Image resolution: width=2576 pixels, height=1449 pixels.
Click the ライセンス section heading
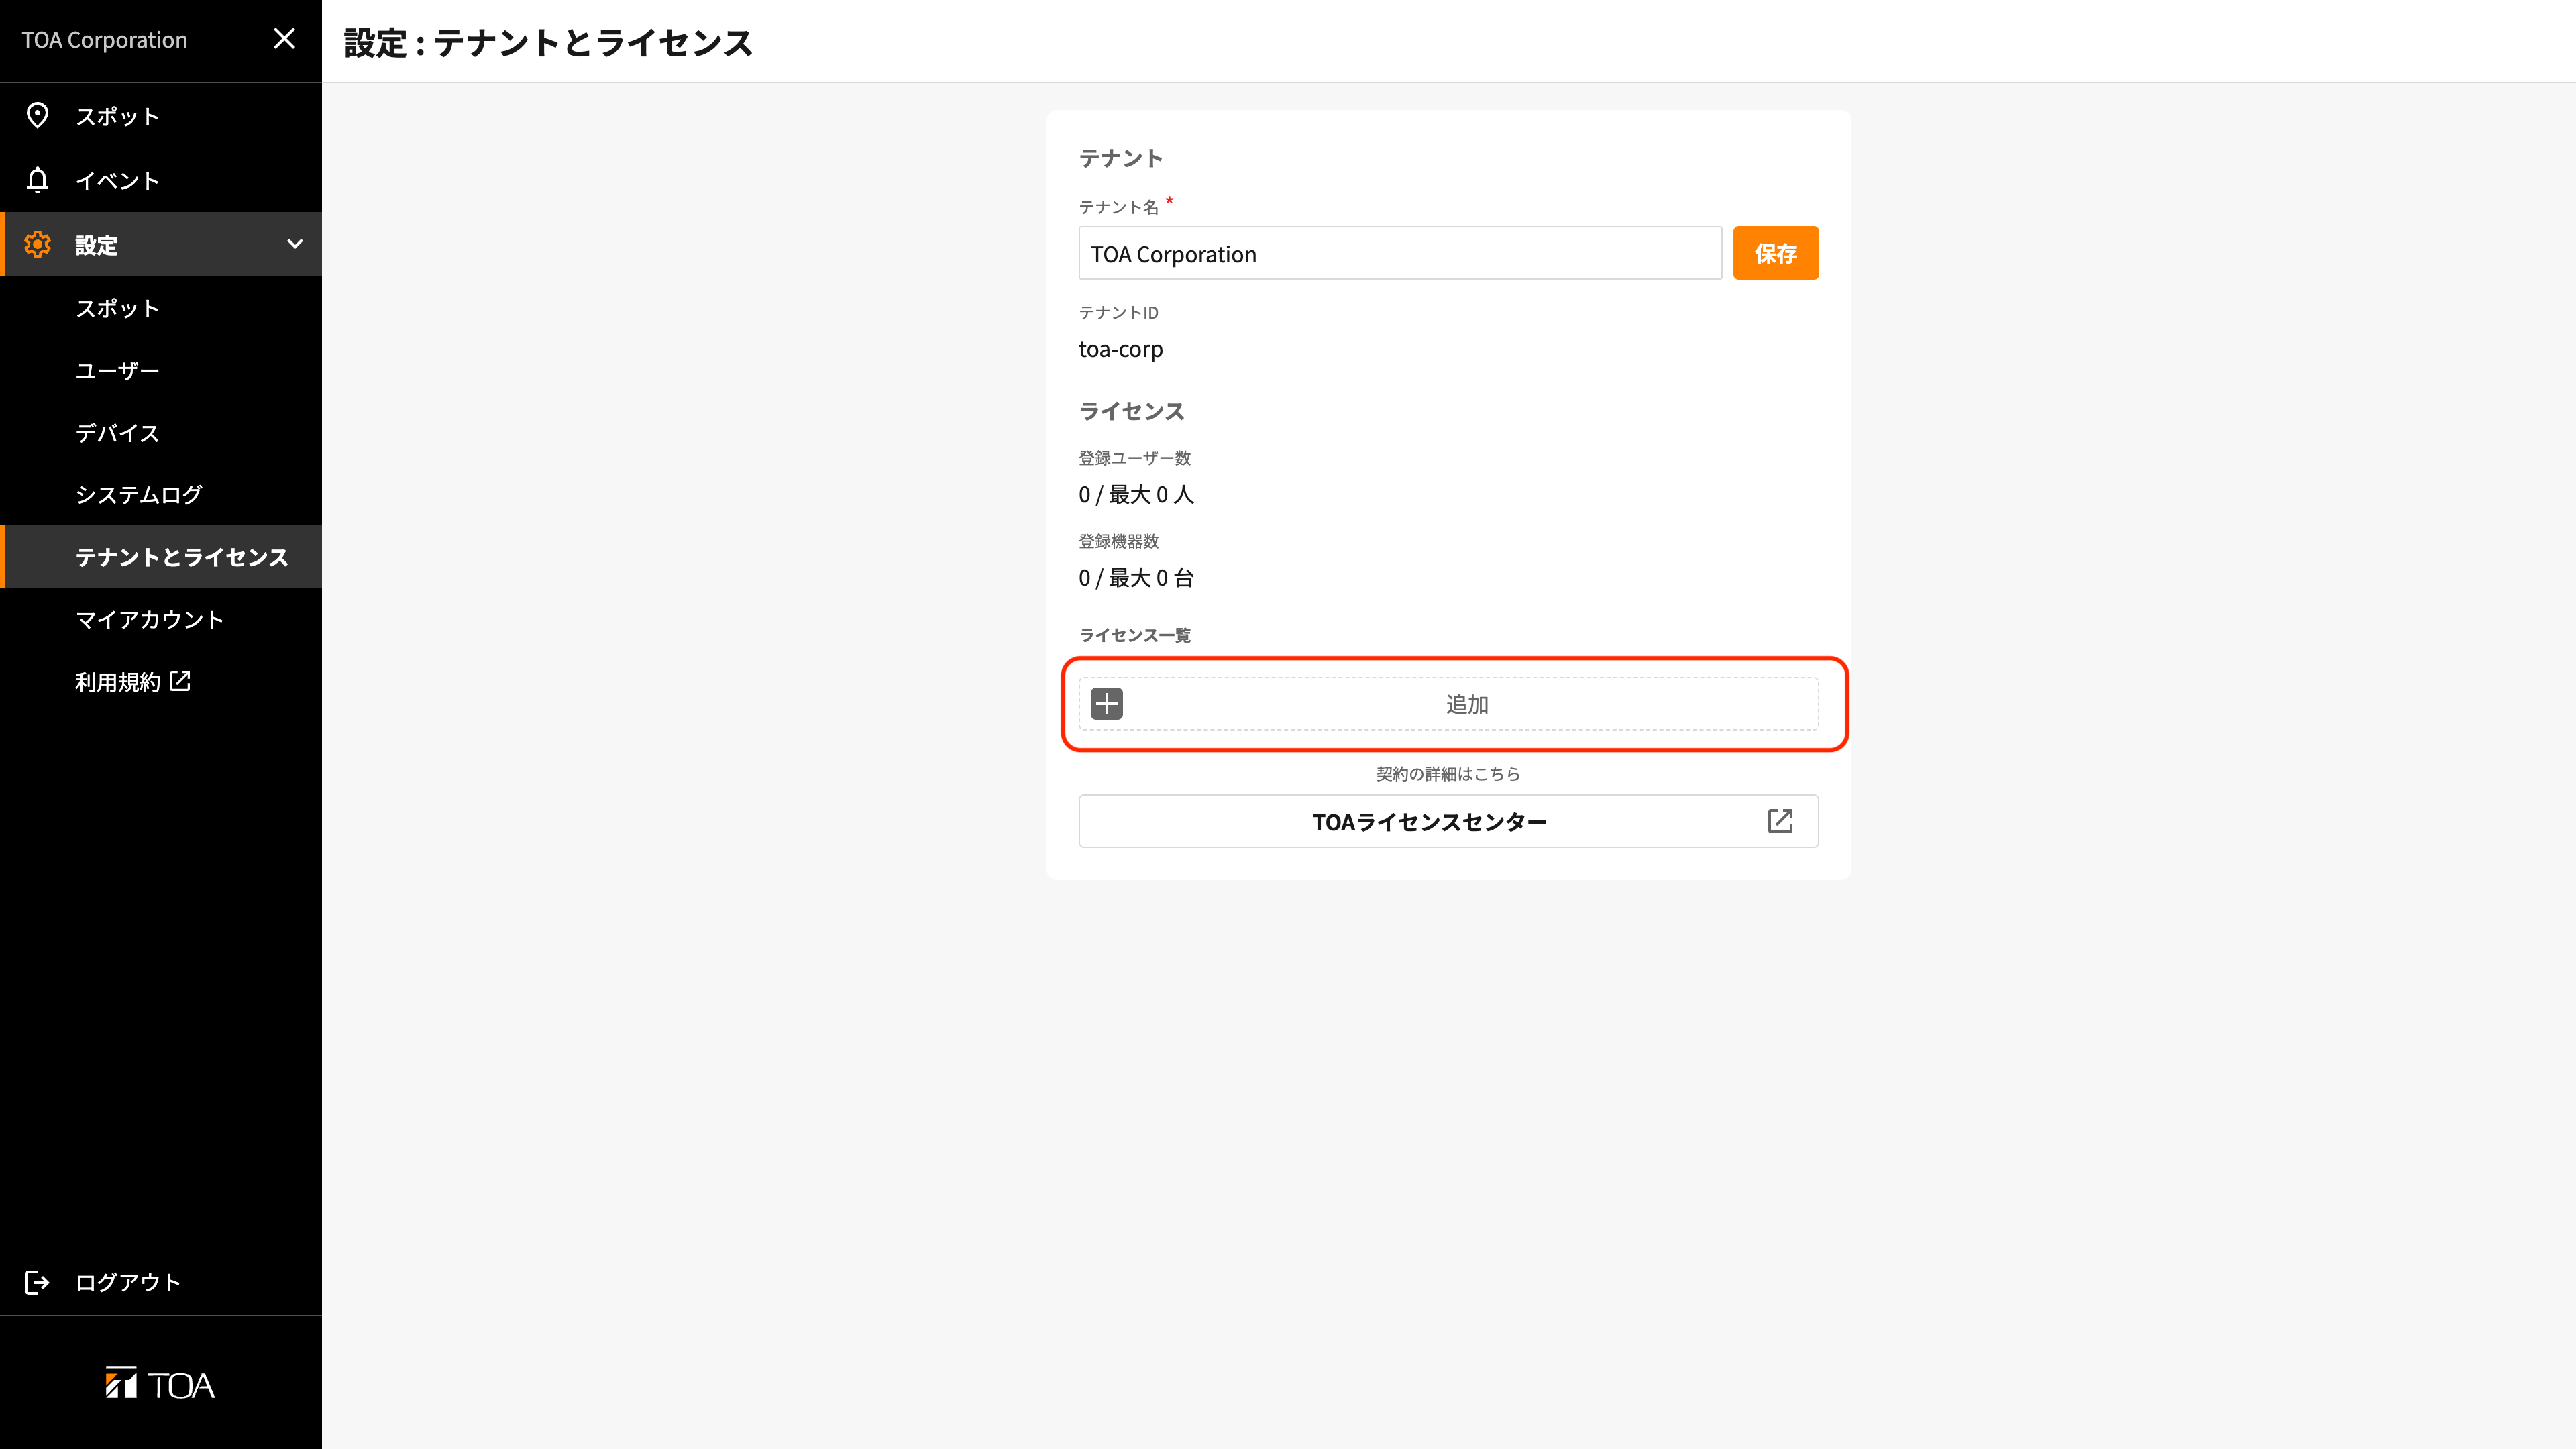(x=1131, y=411)
